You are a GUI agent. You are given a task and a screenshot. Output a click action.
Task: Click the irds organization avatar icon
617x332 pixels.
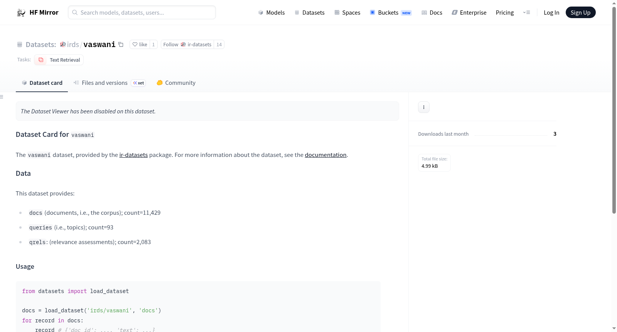[63, 44]
